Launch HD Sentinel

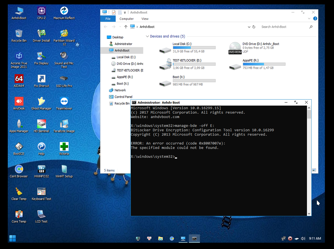click(x=41, y=126)
